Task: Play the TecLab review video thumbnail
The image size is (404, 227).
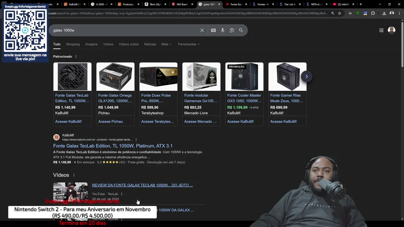Action: (70, 191)
